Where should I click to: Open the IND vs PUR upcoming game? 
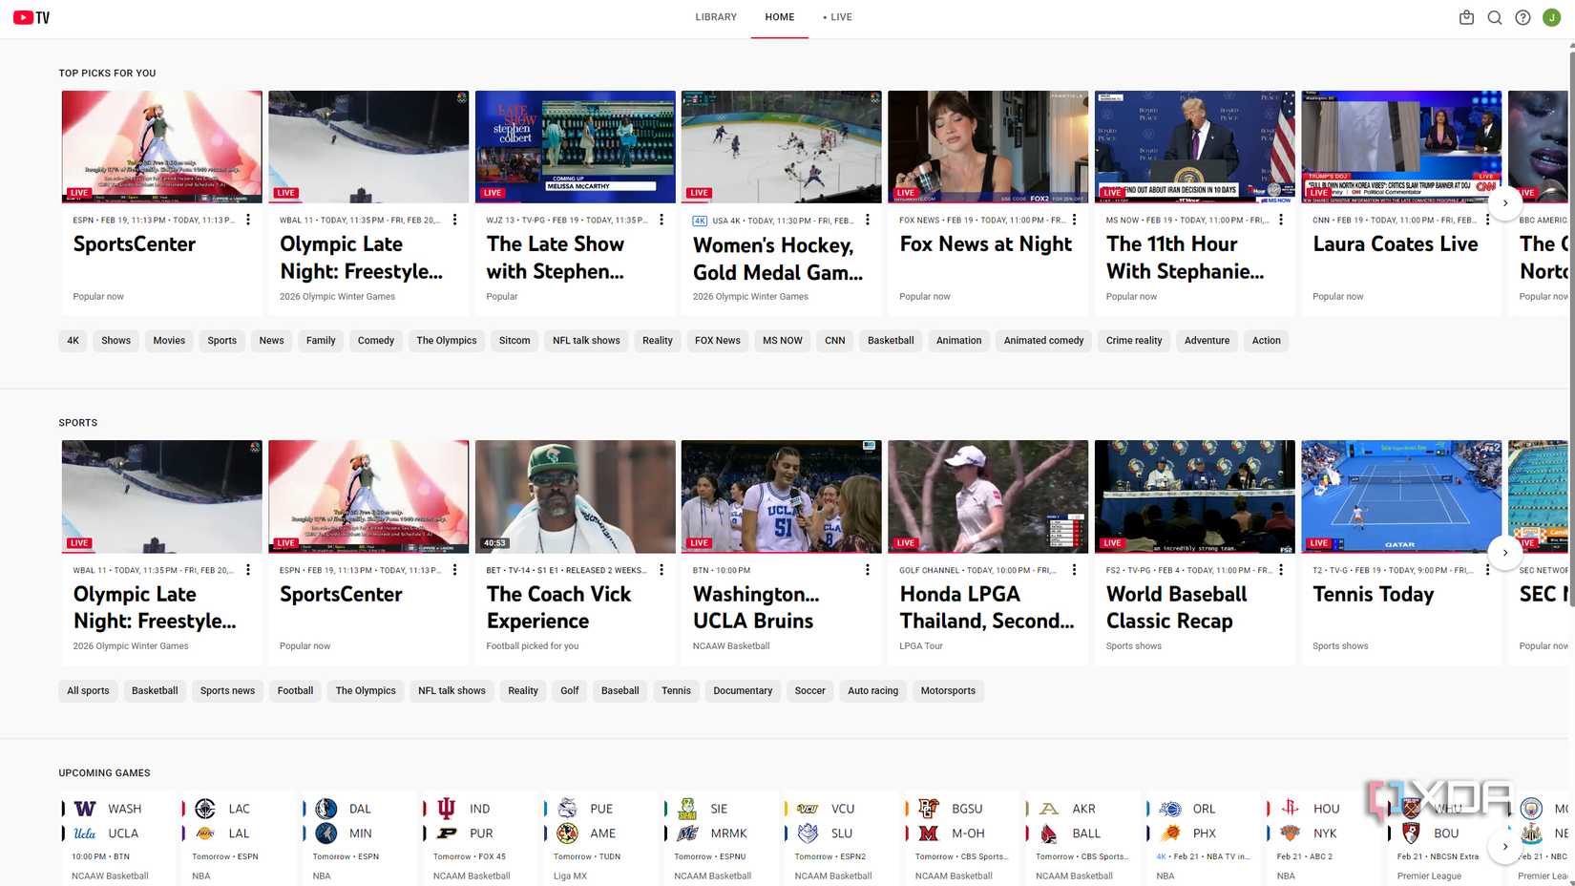(479, 840)
